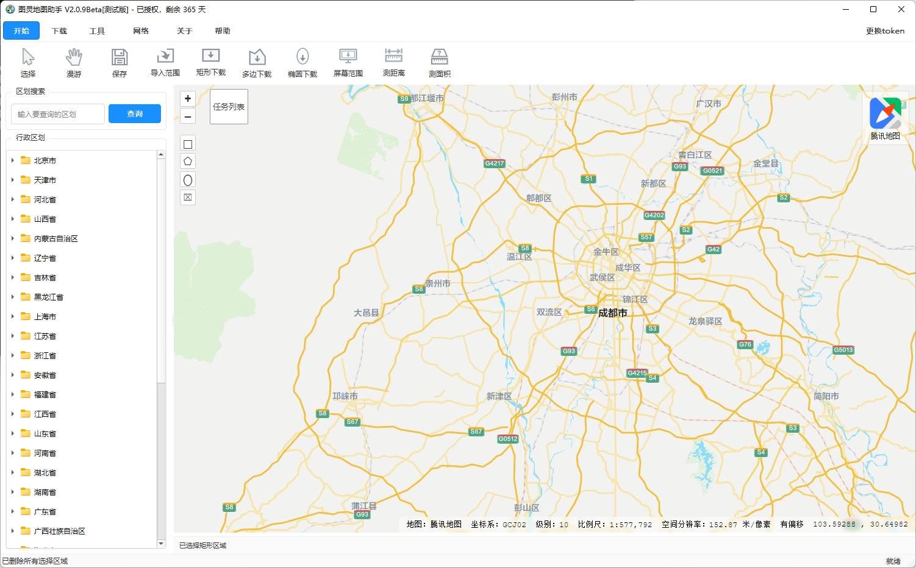Screen dimensions: 916x568
Task: Use the 测距离 measure distance tool
Action: coord(394,62)
